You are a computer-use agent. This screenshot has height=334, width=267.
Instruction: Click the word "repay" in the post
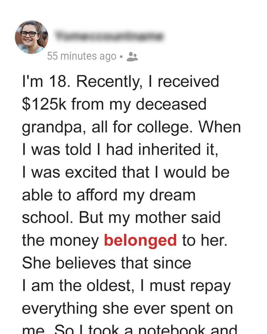[209, 286]
